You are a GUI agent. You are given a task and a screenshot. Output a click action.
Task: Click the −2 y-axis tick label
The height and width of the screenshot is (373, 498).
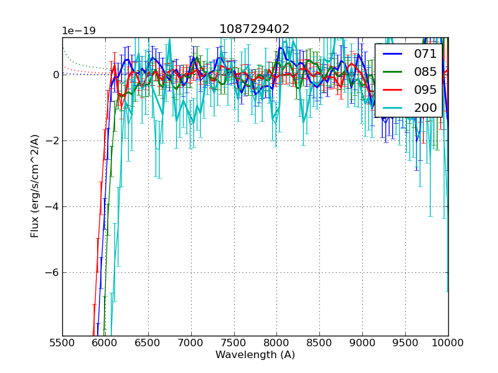click(x=53, y=140)
